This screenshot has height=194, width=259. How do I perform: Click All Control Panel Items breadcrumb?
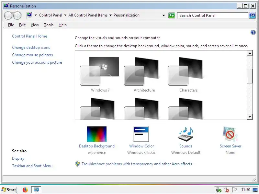coord(88,15)
